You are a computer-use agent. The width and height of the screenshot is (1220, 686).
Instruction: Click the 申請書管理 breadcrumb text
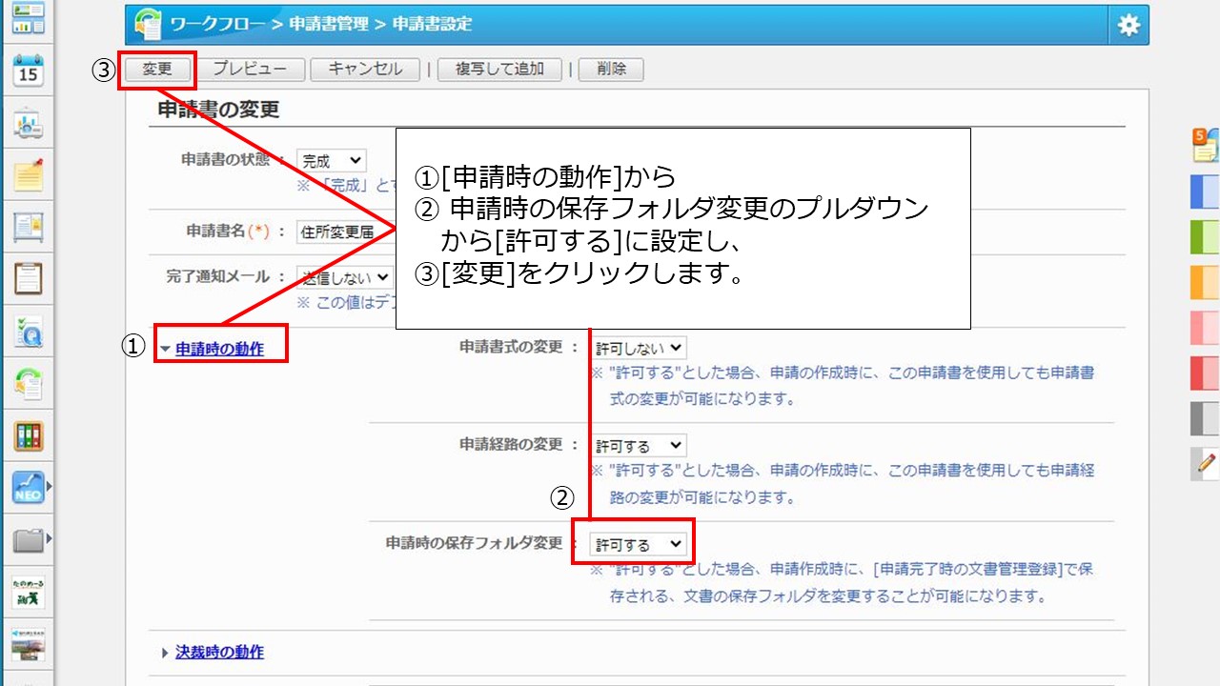point(329,25)
